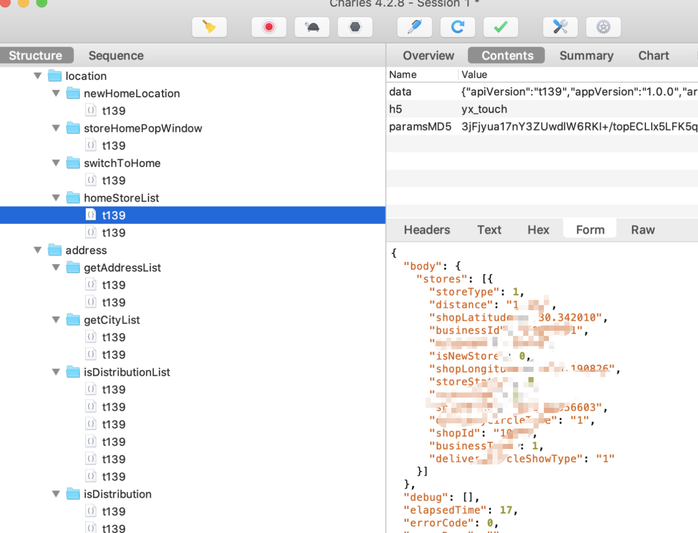This screenshot has width=698, height=533.
Task: Select the first t139 under isDistributionList
Action: click(113, 389)
